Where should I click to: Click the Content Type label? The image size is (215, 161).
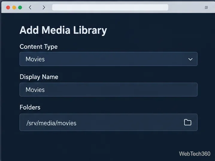click(39, 47)
